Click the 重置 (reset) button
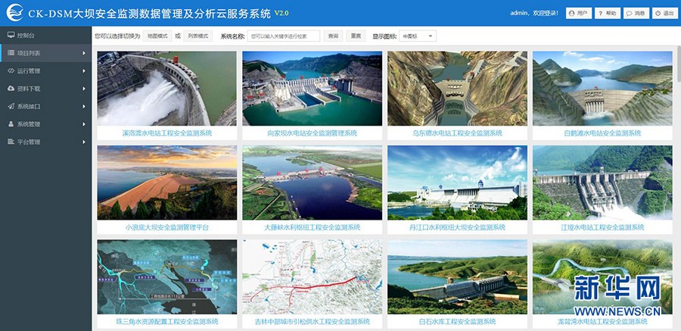Viewport: 681px width, 331px height. tap(355, 36)
